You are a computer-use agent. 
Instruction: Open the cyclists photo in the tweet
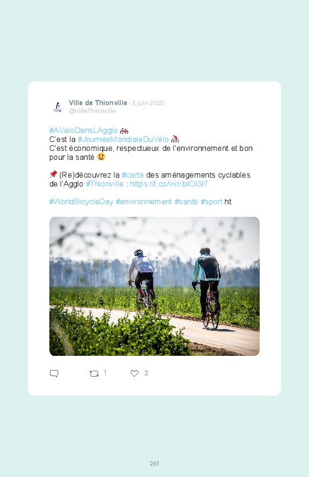tap(154, 286)
